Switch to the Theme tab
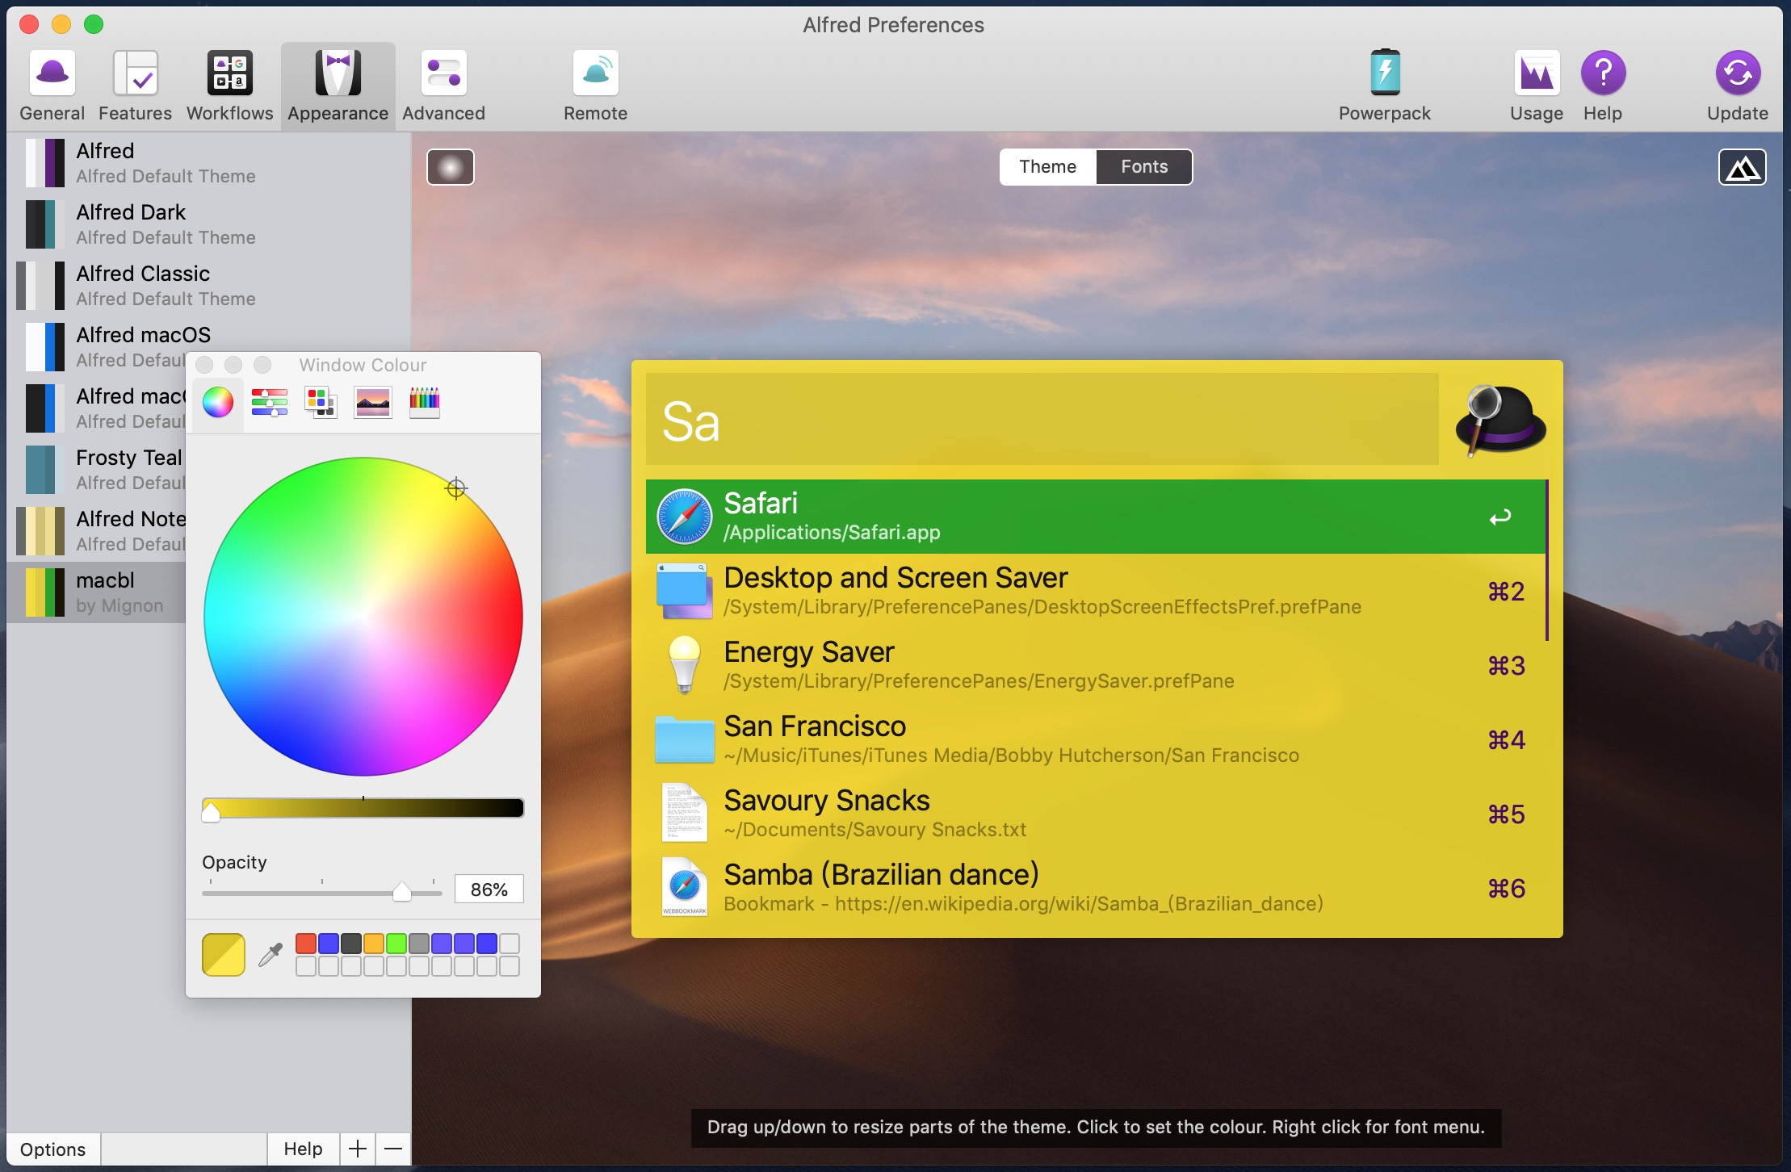Screen dimensions: 1791x1172 click(1047, 167)
